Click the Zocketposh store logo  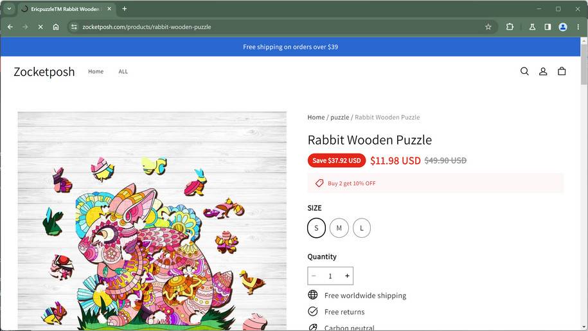44,71
